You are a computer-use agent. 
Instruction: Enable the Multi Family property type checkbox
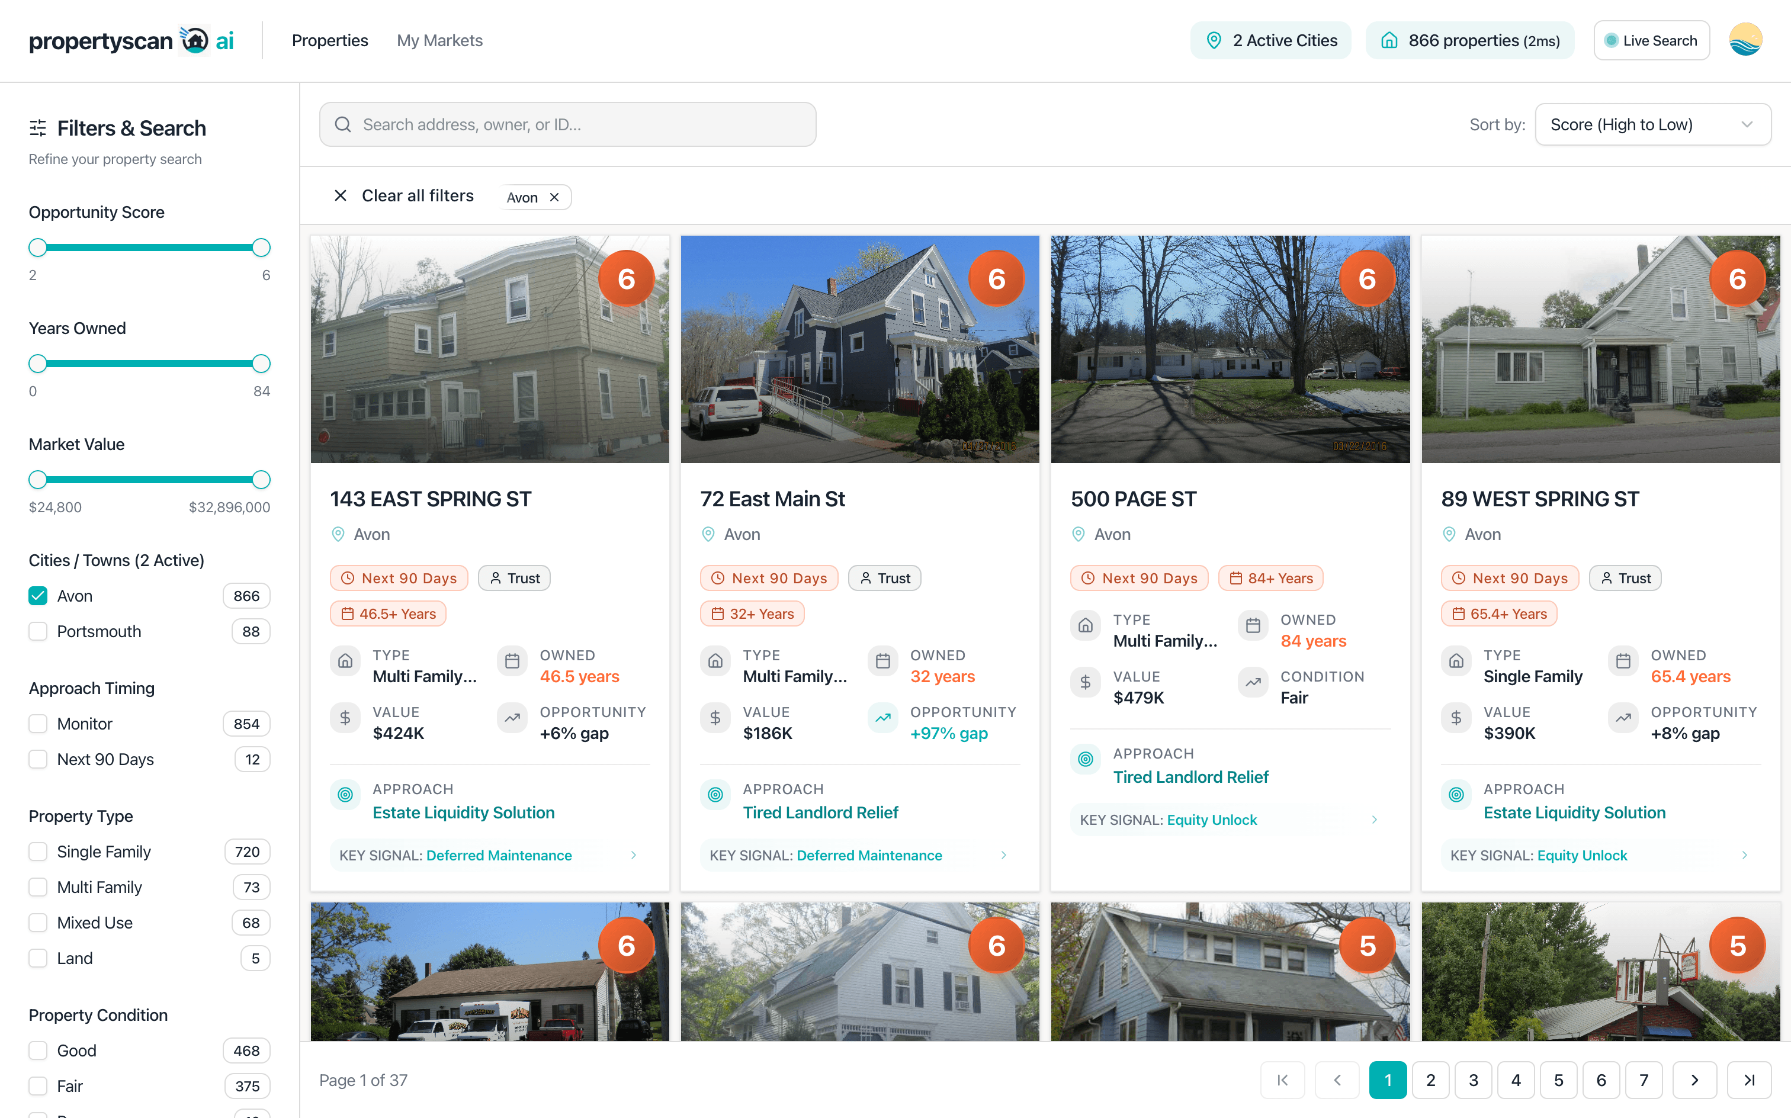tap(38, 887)
